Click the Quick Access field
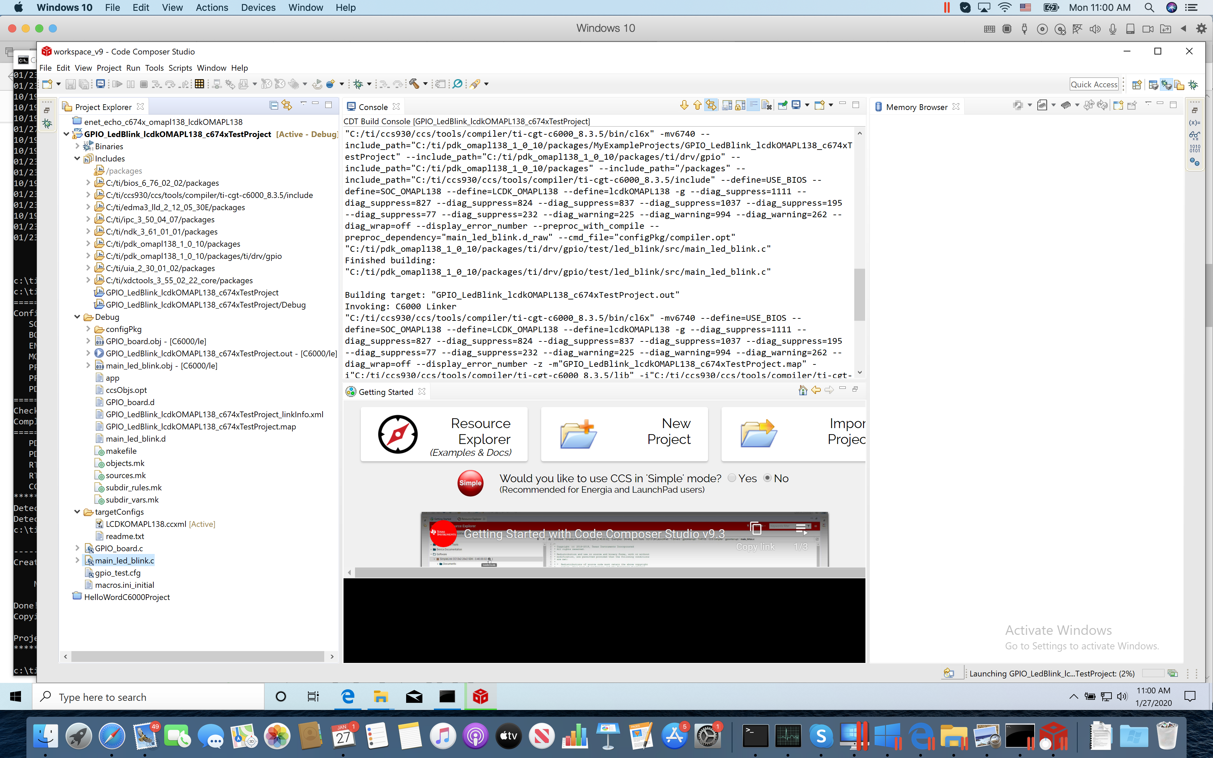The width and height of the screenshot is (1213, 758). (x=1094, y=84)
